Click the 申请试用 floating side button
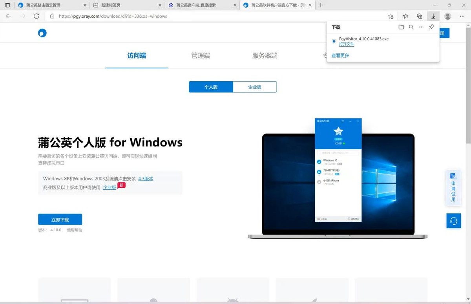 click(453, 187)
